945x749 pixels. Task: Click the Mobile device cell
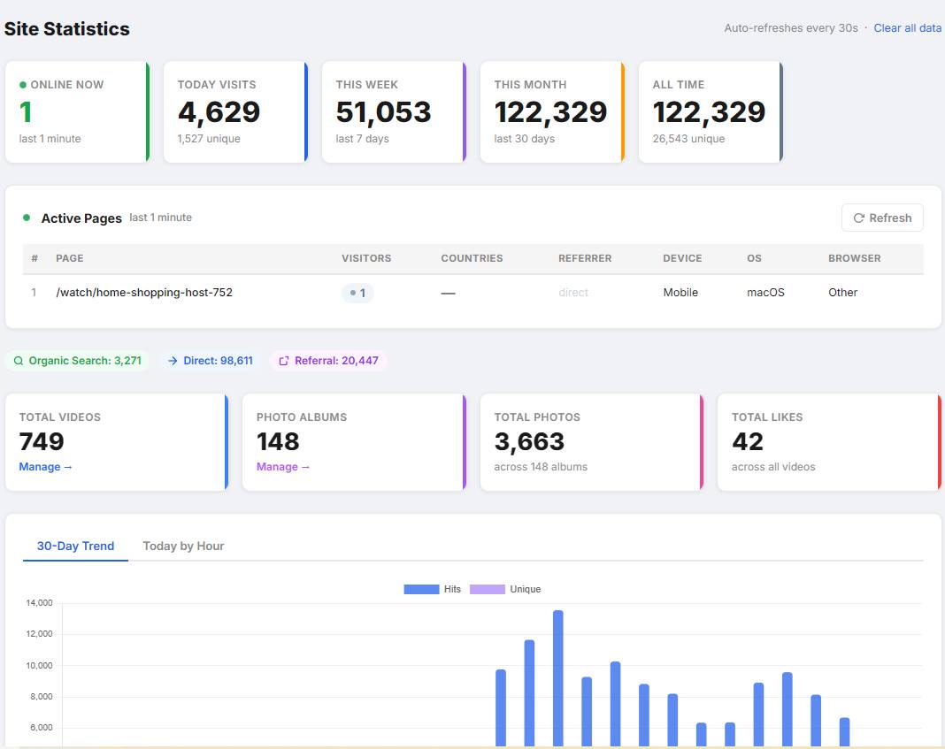680,293
